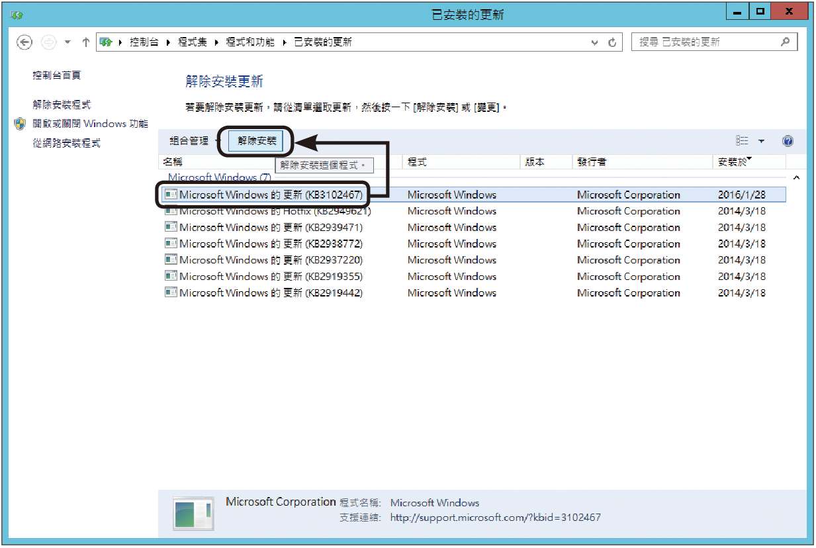Screen dimensions: 816x548
Task: Select the update KB2919355 row
Action: pyautogui.click(x=475, y=277)
